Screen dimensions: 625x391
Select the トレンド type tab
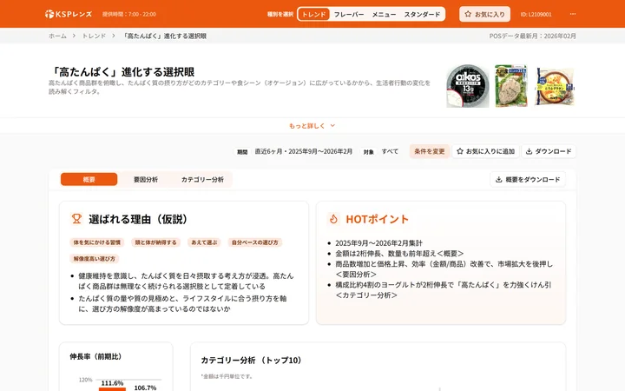(313, 15)
